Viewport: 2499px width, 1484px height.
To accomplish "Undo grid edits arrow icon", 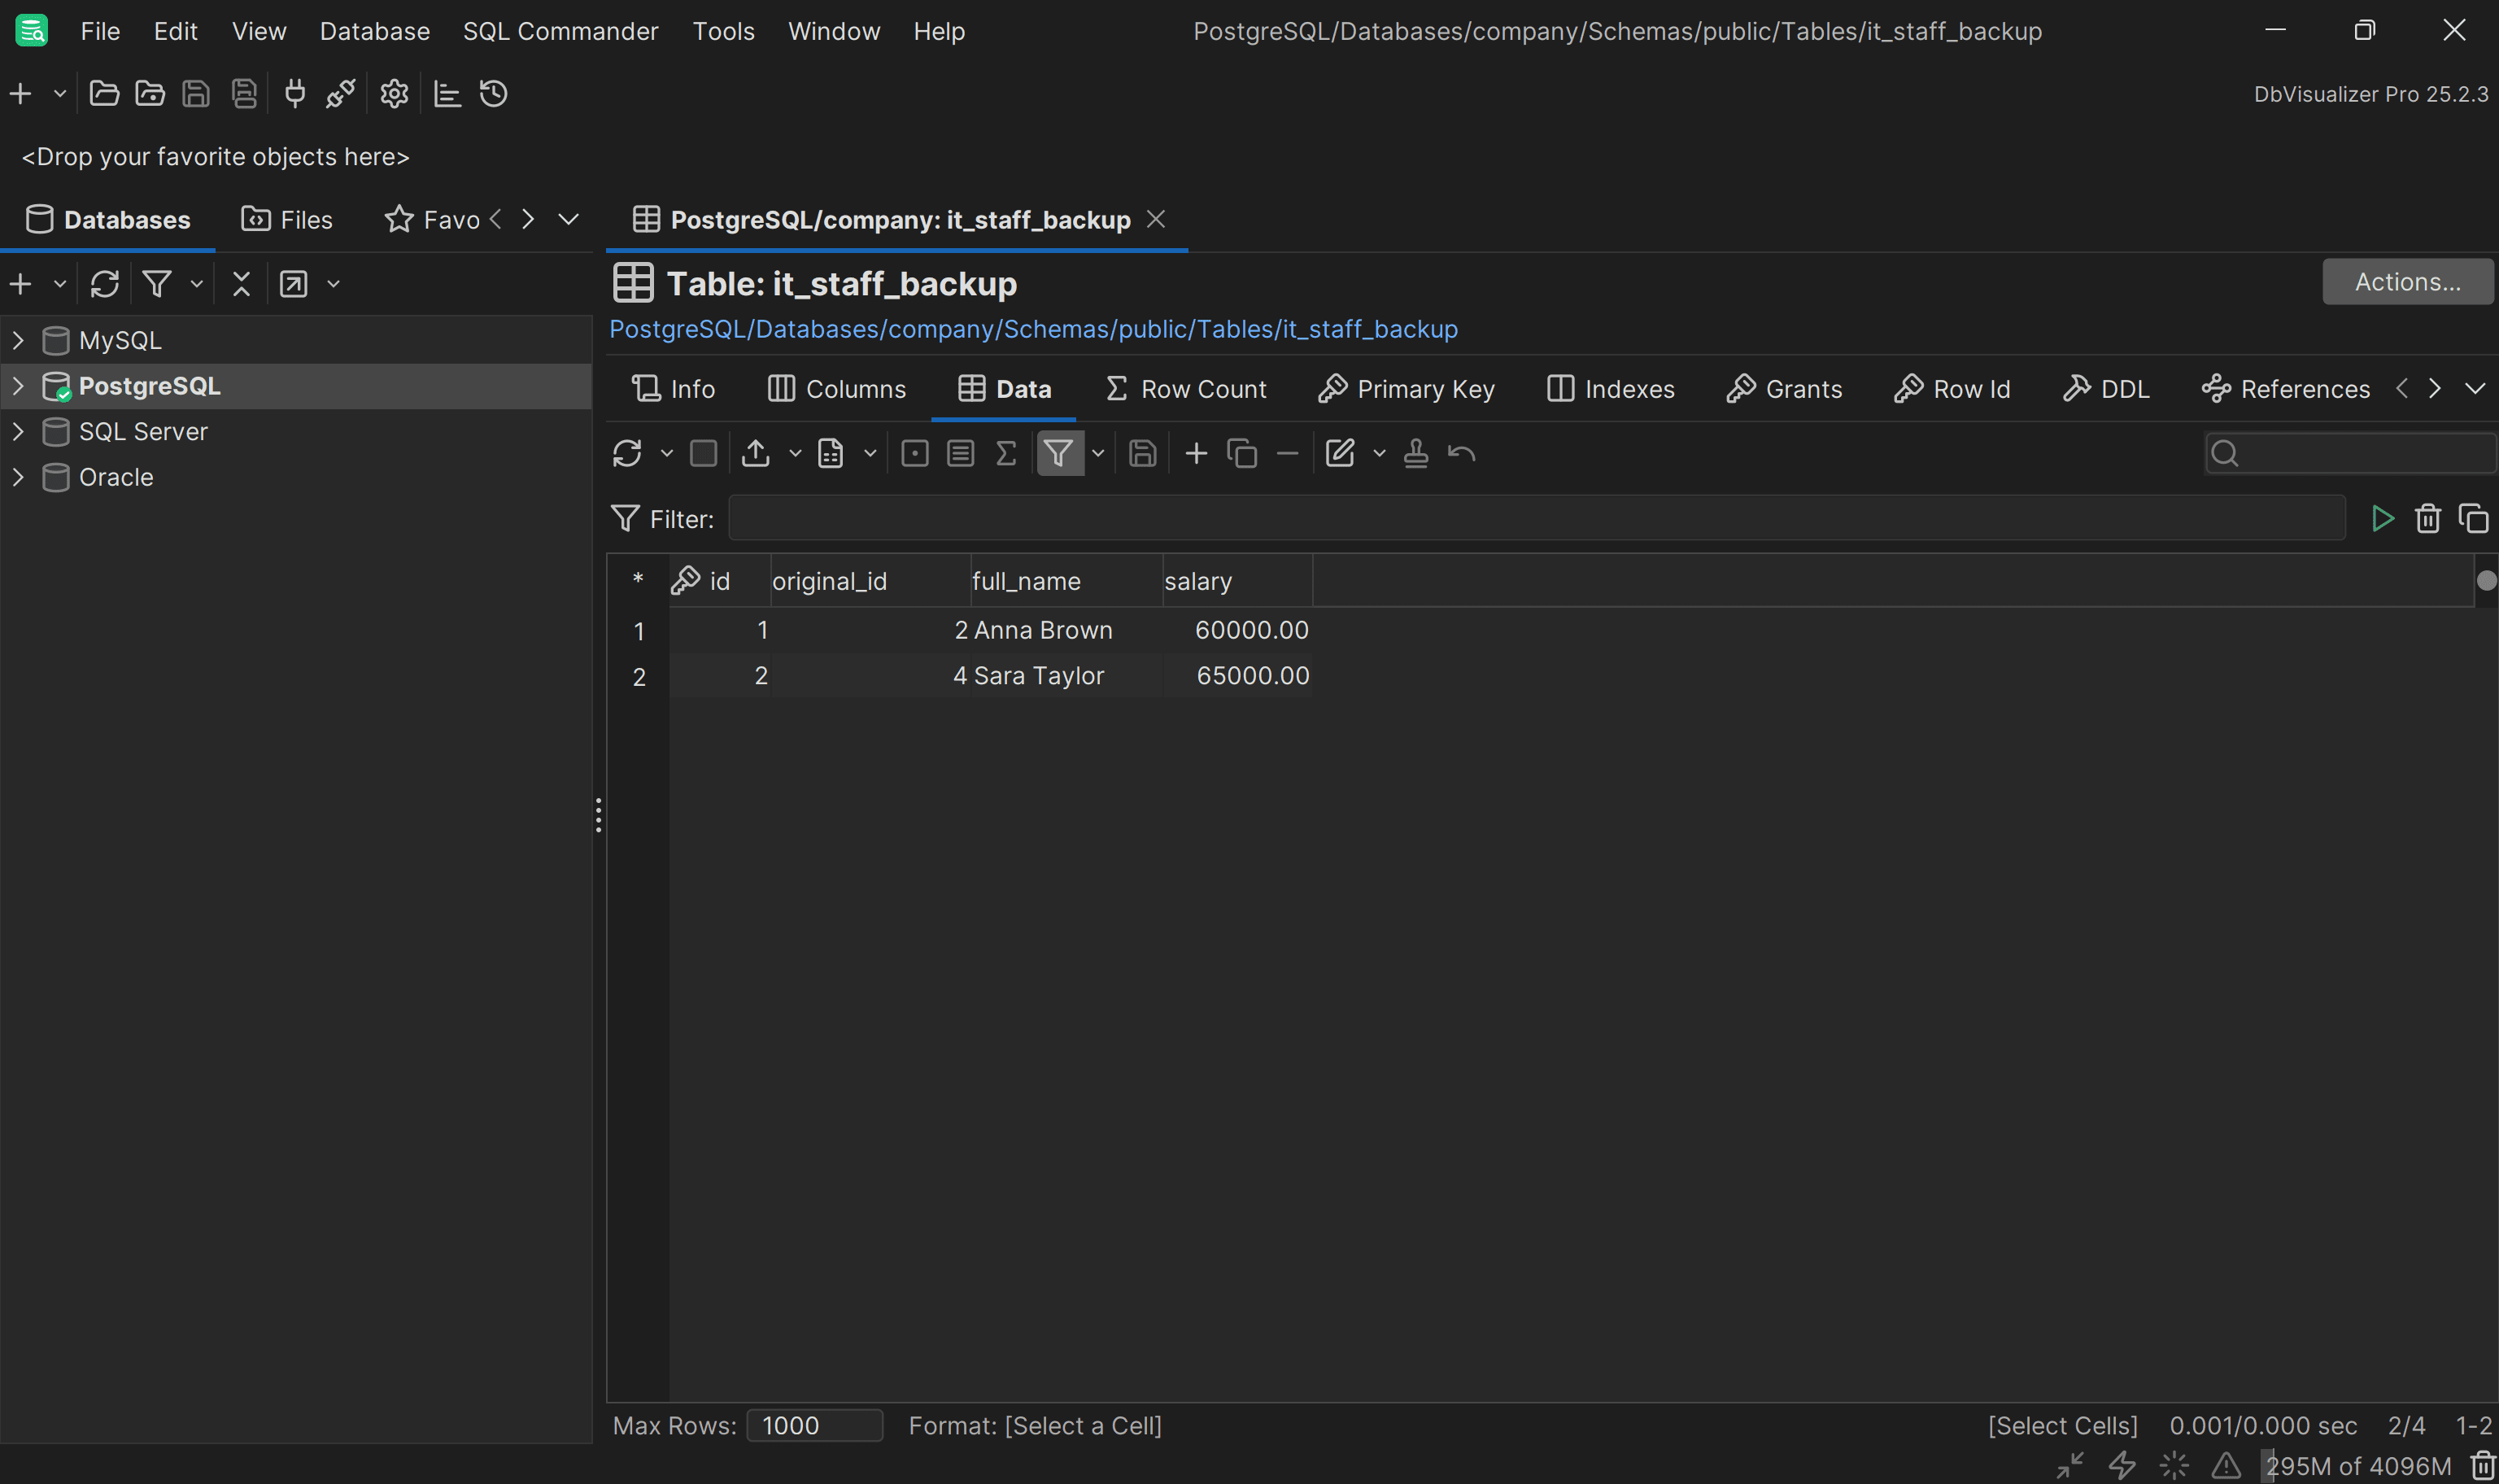I will 1462,454.
